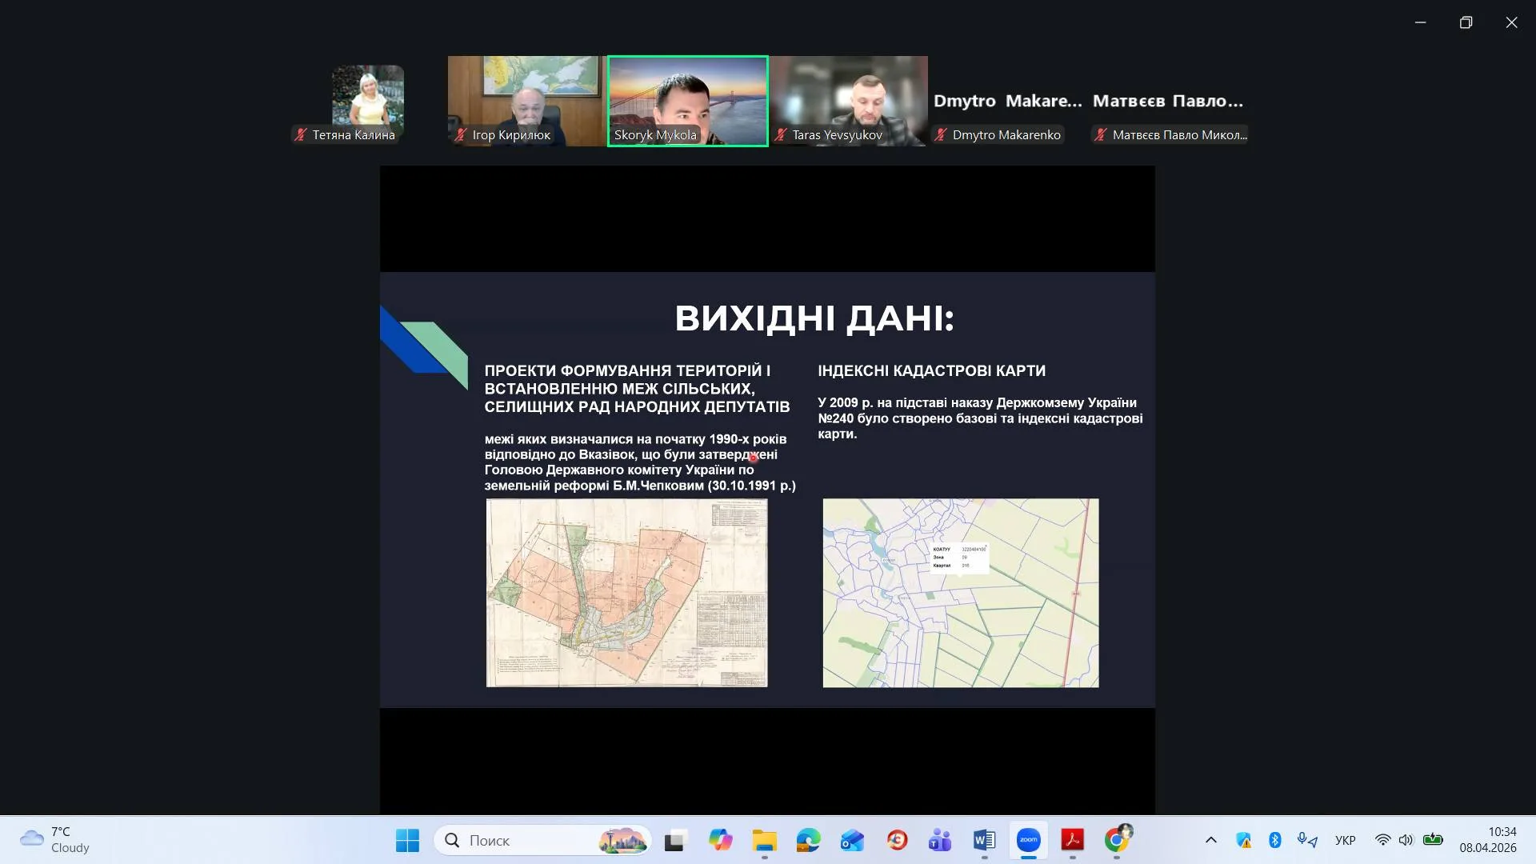This screenshot has width=1536, height=864.
Task: Open Wi-Fi network settings in tray
Action: pyautogui.click(x=1382, y=840)
